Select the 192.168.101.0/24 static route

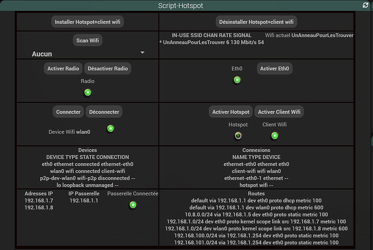[256, 242]
